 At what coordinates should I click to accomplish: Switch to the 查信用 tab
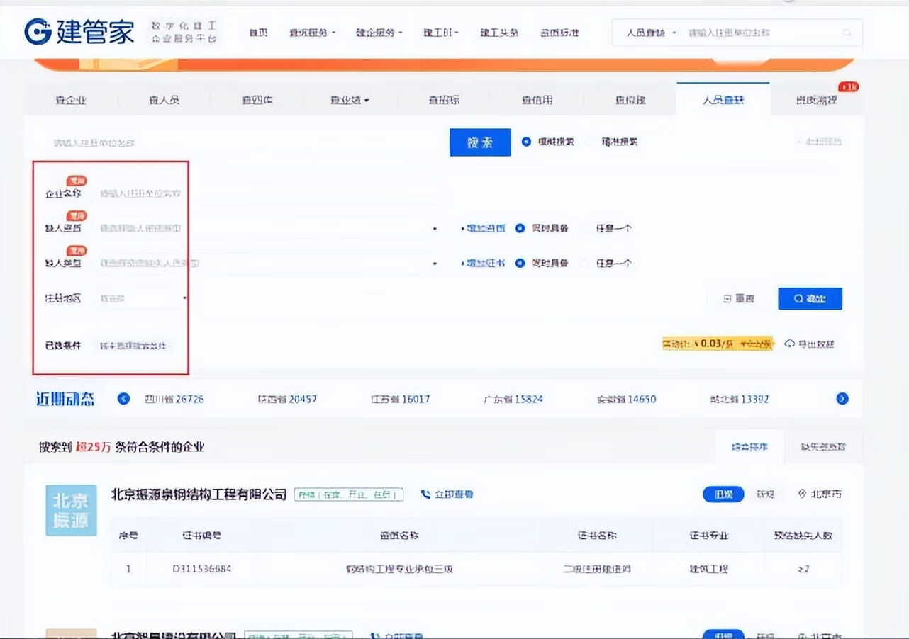click(x=537, y=100)
